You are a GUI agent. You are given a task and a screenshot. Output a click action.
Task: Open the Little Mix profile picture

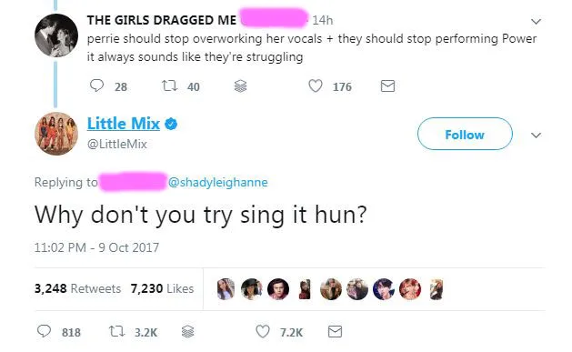[x=56, y=134]
